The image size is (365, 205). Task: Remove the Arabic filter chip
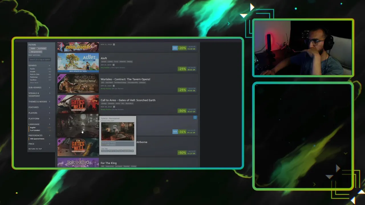coord(42,48)
